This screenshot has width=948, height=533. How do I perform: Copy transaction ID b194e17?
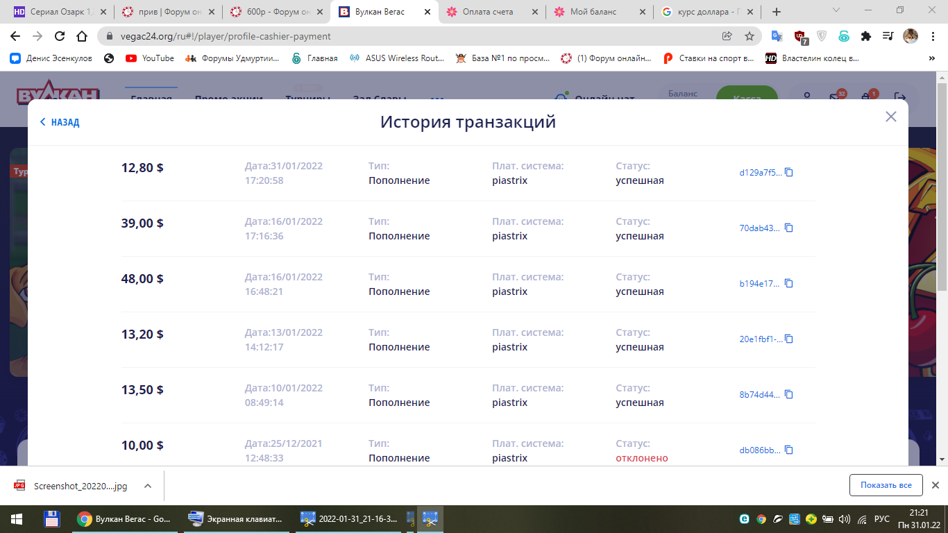pos(788,283)
